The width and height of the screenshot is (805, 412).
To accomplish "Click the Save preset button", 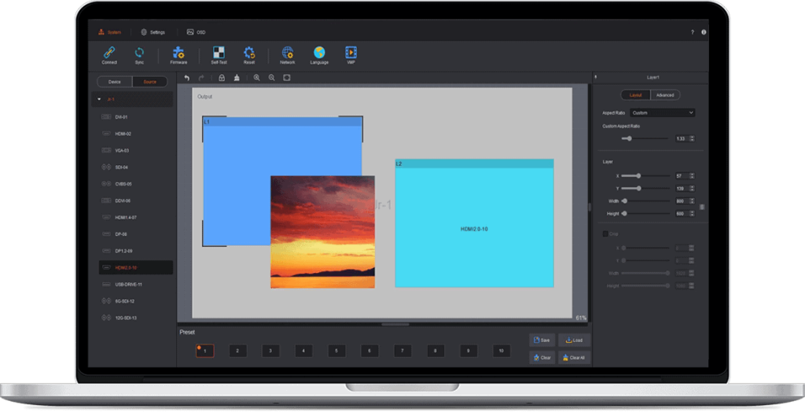I will pyautogui.click(x=542, y=340).
